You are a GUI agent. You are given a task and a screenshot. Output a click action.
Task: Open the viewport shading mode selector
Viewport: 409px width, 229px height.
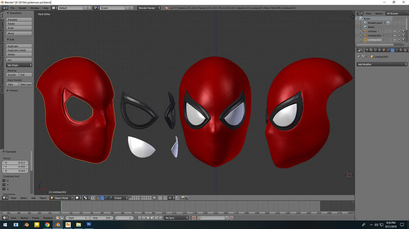click(x=78, y=198)
